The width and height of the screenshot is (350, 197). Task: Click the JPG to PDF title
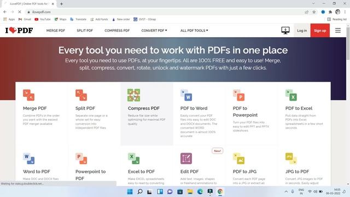pos(297,171)
